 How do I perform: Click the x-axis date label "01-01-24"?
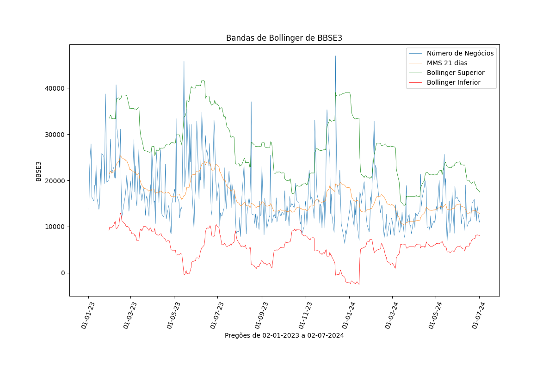pos(349,315)
